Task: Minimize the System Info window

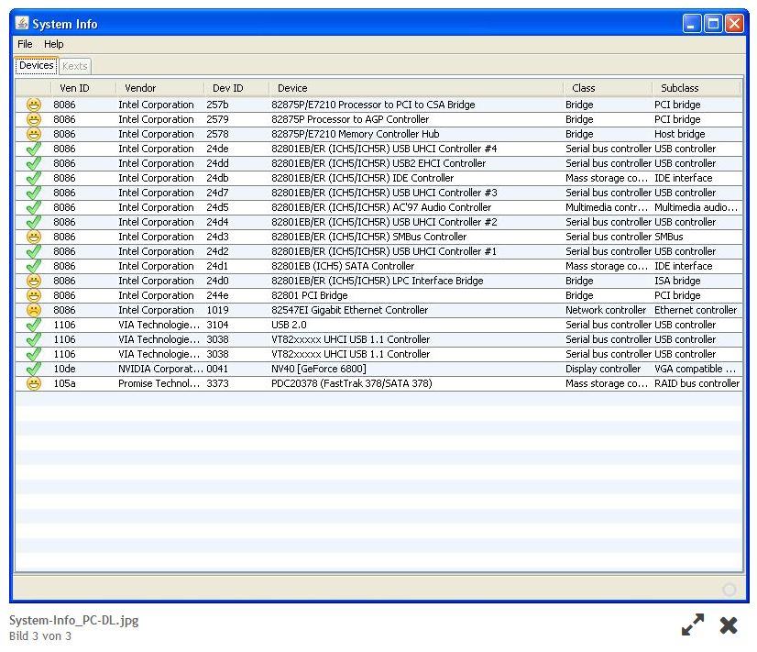Action: point(691,23)
